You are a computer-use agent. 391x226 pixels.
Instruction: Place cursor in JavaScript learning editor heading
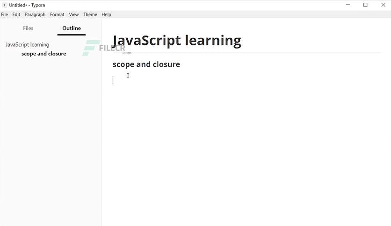coord(177,41)
